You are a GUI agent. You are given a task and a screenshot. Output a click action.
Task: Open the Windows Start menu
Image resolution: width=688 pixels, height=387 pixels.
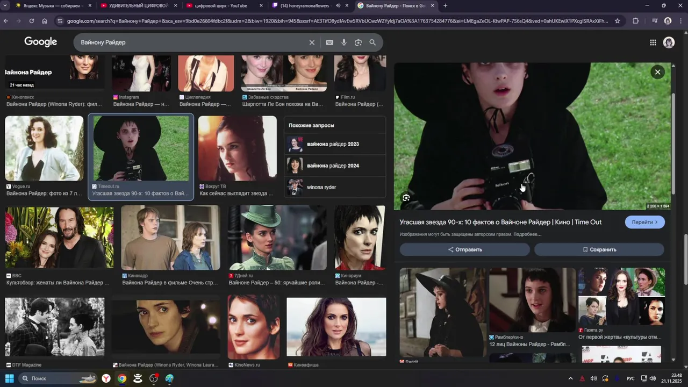[9, 378]
